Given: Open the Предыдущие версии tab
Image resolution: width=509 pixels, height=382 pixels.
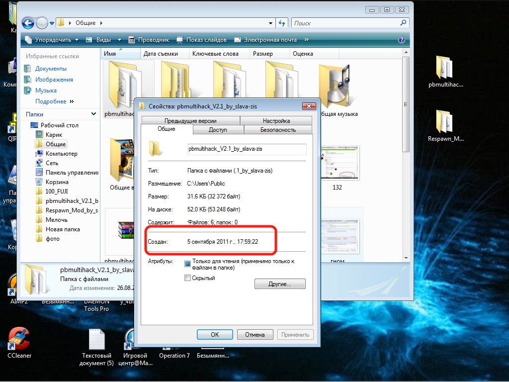Looking at the screenshot, I should coord(190,121).
